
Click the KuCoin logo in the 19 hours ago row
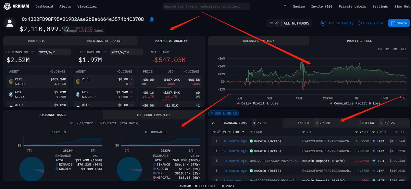251,141
